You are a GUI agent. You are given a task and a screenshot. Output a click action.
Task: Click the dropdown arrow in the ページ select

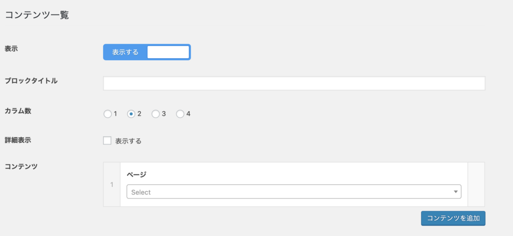tap(455, 192)
